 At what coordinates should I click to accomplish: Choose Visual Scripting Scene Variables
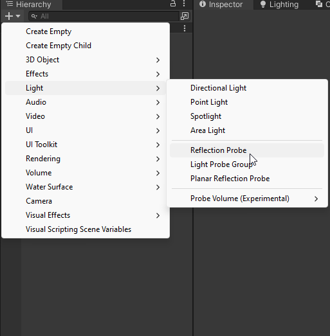[86, 229]
